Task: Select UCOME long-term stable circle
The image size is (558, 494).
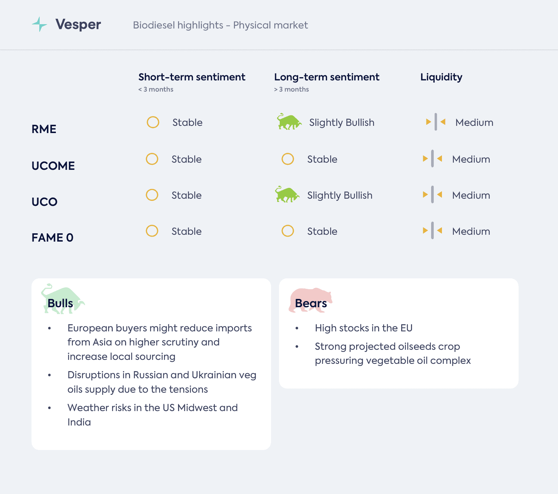Action: pyautogui.click(x=288, y=159)
